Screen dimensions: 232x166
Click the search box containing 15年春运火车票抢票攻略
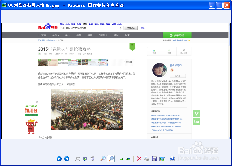click(x=91, y=28)
